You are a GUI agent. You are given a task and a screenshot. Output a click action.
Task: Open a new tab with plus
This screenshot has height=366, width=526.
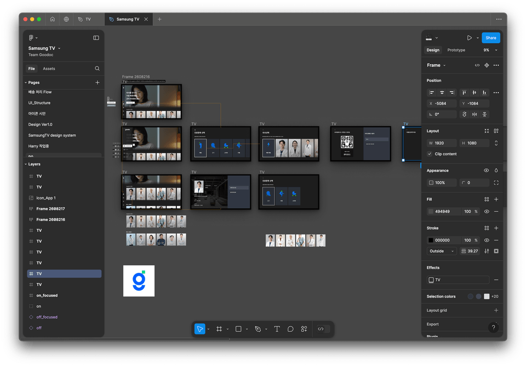click(x=159, y=19)
